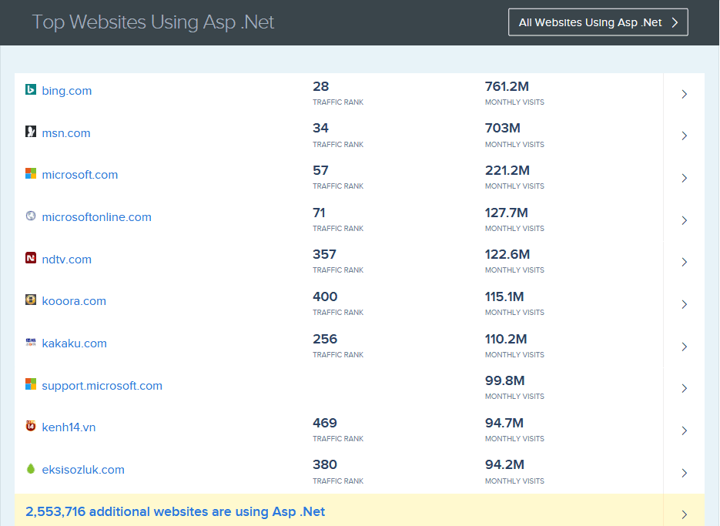
Task: Click the colorful Microsoft logo next to microsoft.com
Action: point(30,174)
